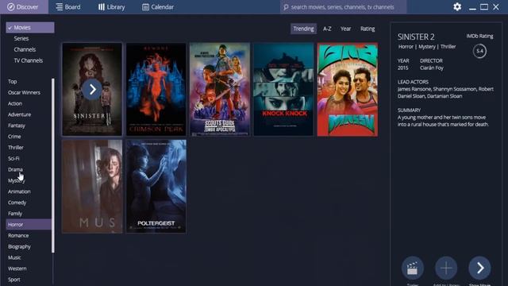Click the SINISTER 2 title text

[416, 37]
